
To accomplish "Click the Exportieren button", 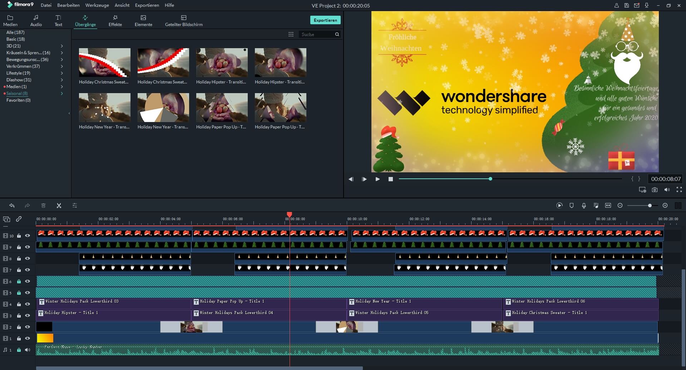I will pos(325,20).
